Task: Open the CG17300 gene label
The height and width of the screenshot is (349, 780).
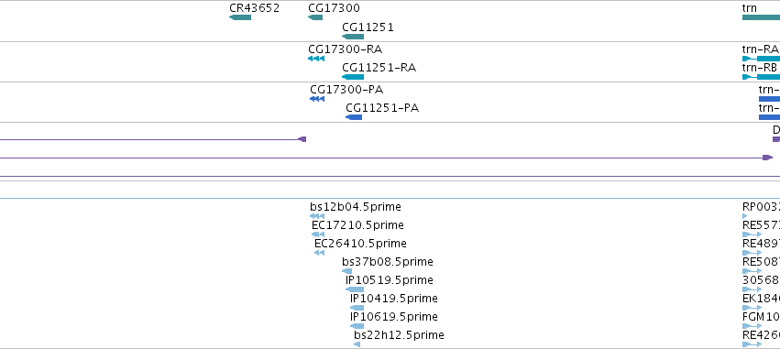Action: click(x=334, y=8)
